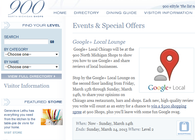Click the By Name dropdown arrow

click(57, 67)
